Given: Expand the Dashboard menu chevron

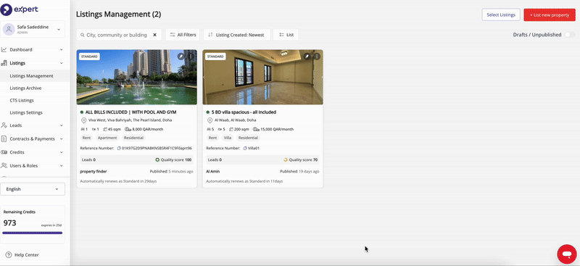Looking at the screenshot, I should (x=62, y=49).
